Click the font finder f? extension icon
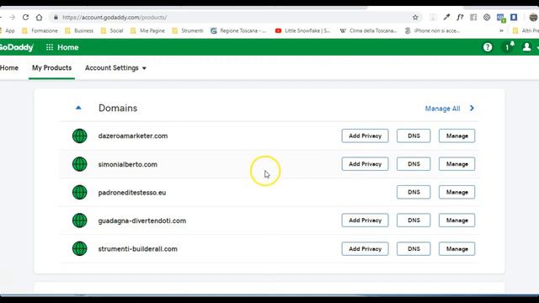 (460, 17)
